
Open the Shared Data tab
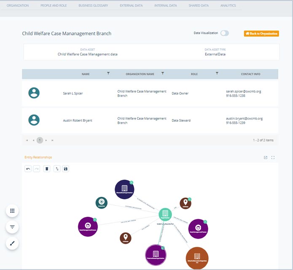199,5
